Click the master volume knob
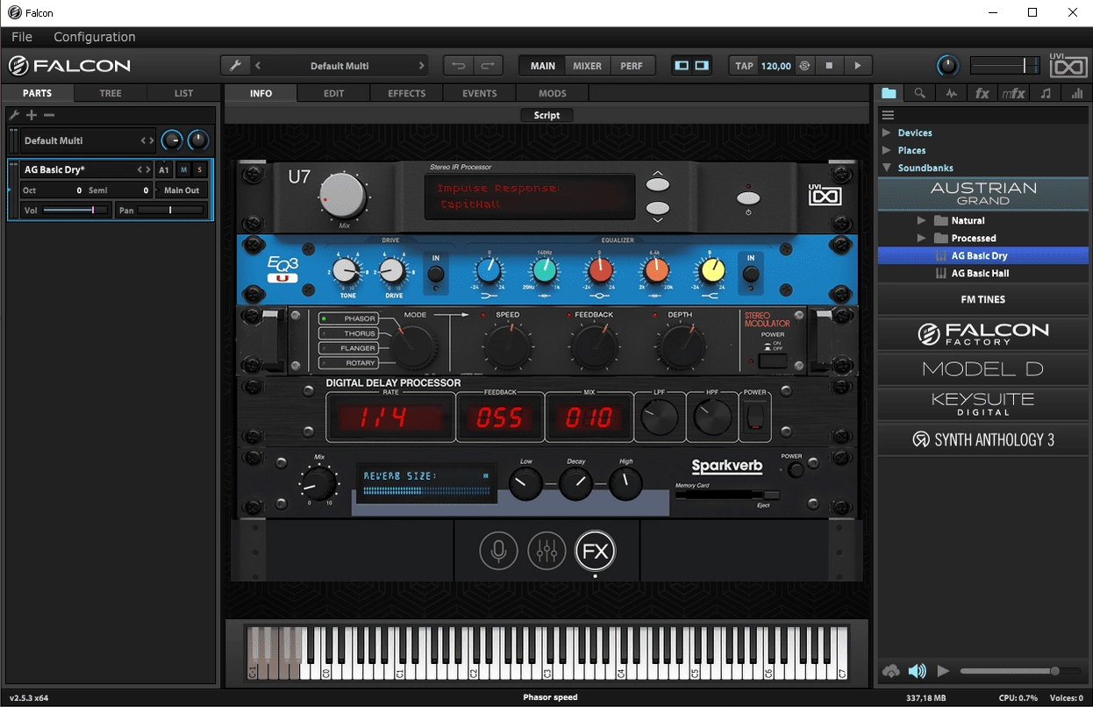The width and height of the screenshot is (1093, 707). tap(948, 66)
